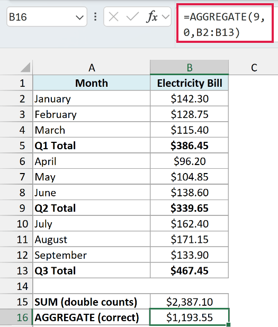This screenshot has height=327, width=278.
Task: Click the formula bar with AGGREGATE formula
Action: coord(225,23)
